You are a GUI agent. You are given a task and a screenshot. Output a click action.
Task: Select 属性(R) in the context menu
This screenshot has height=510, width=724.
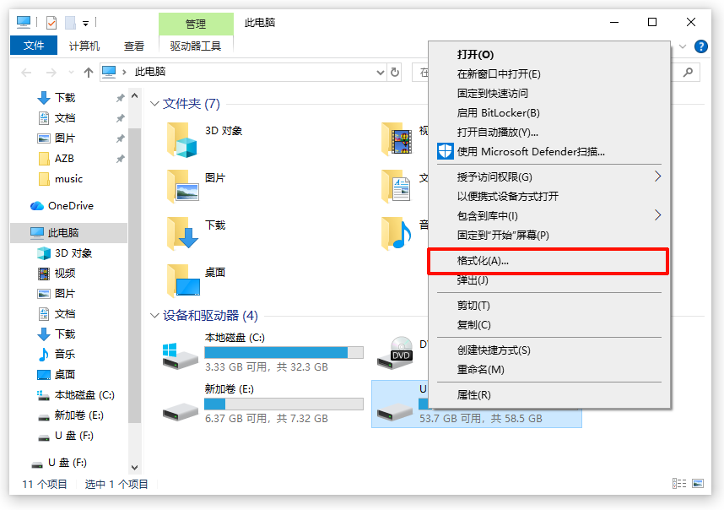pos(473,394)
